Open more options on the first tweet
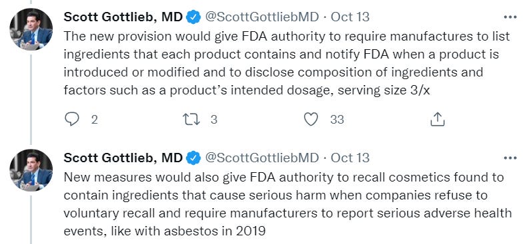Viewport: 532px width, 244px height. 510,17
